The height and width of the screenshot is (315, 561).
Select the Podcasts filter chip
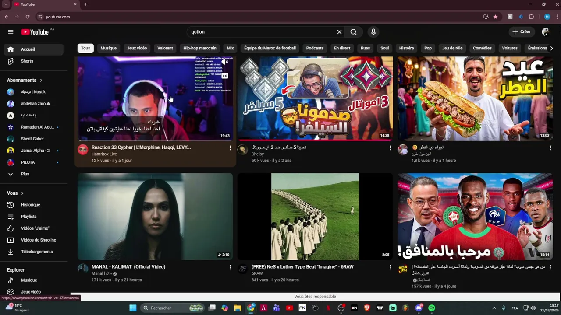tap(315, 48)
